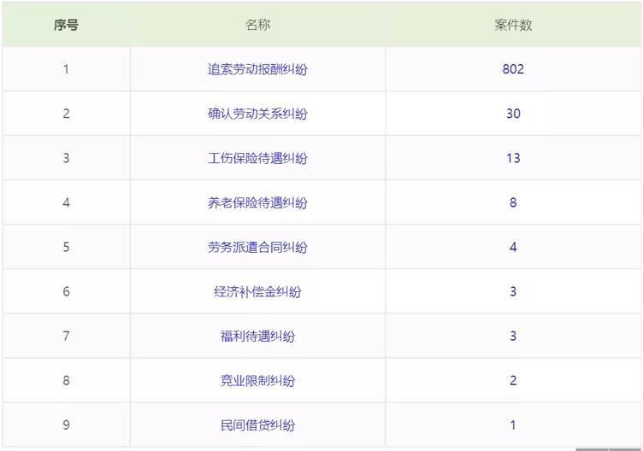
Task: Click the 案件数 column header
Action: pos(513,25)
